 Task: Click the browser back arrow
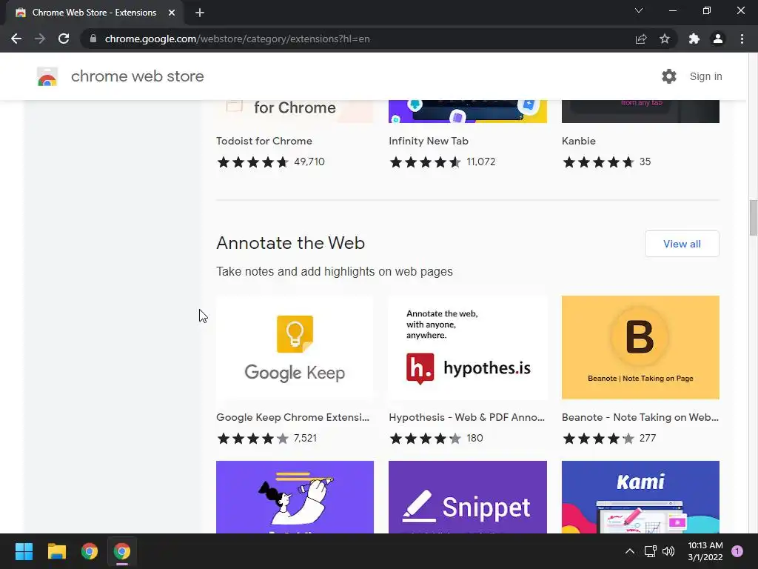(16, 39)
